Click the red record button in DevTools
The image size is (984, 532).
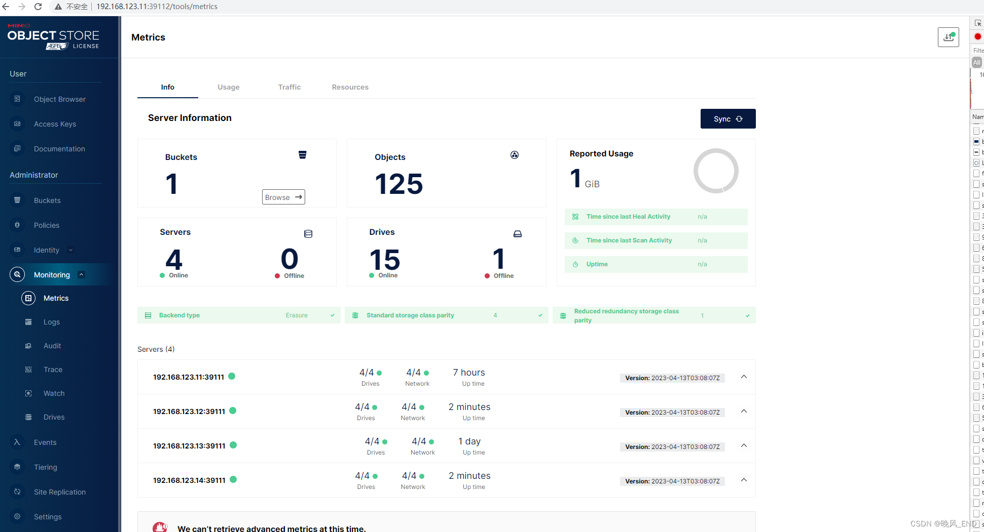point(978,36)
